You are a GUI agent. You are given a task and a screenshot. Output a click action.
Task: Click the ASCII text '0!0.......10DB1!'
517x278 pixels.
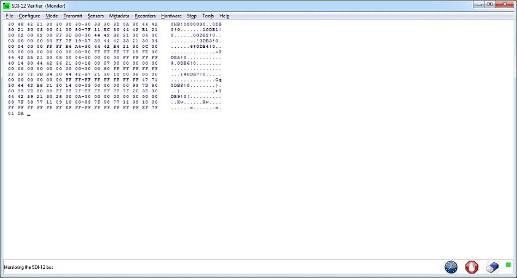pyautogui.click(x=196, y=30)
